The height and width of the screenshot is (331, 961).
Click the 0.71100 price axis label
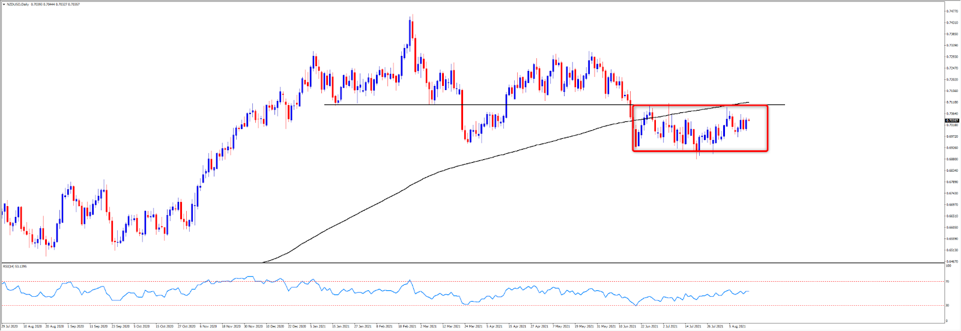click(x=952, y=102)
